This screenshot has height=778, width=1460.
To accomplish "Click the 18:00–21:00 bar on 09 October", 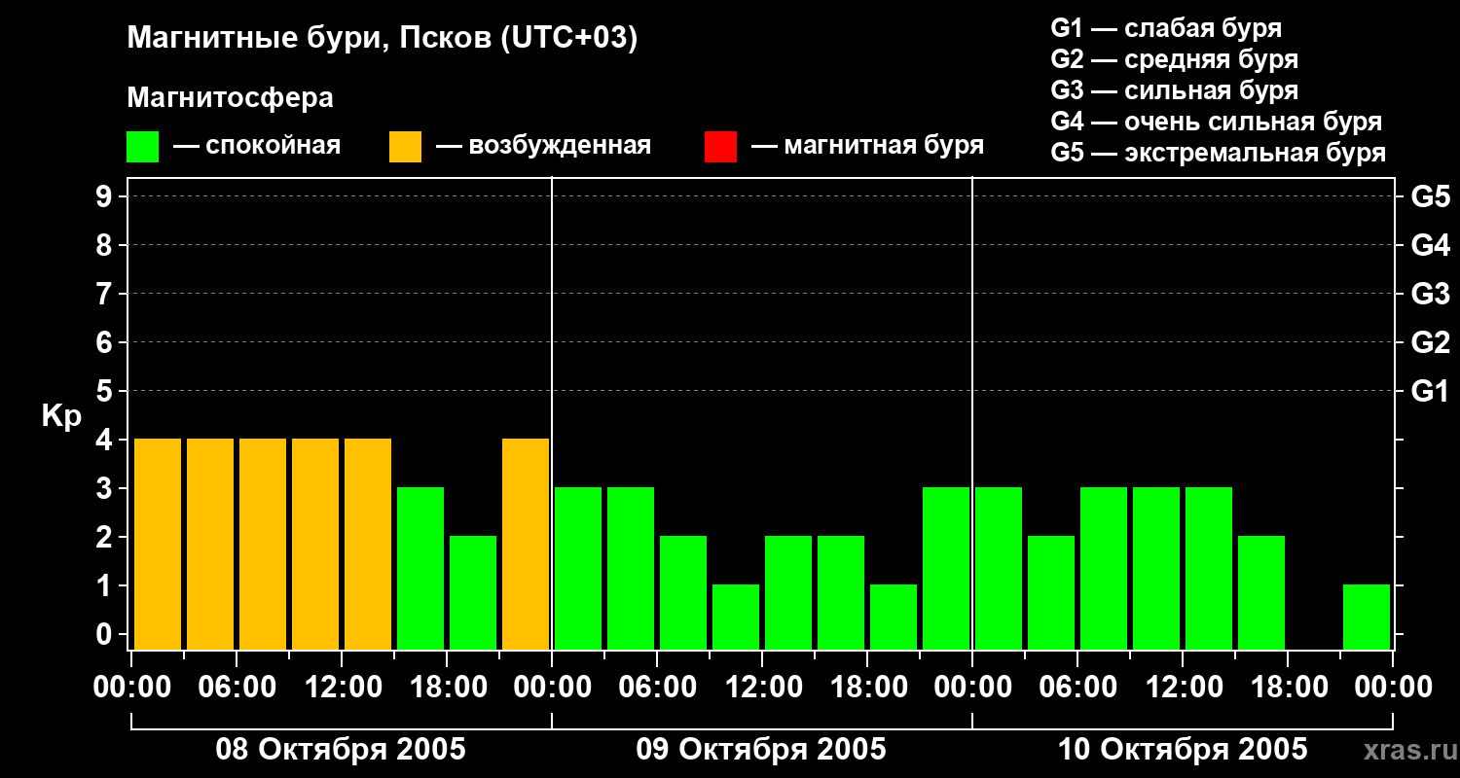I will pos(894,617).
